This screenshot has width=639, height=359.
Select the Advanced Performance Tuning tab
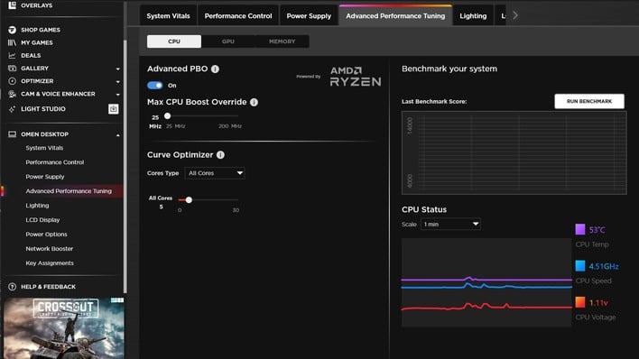[395, 16]
